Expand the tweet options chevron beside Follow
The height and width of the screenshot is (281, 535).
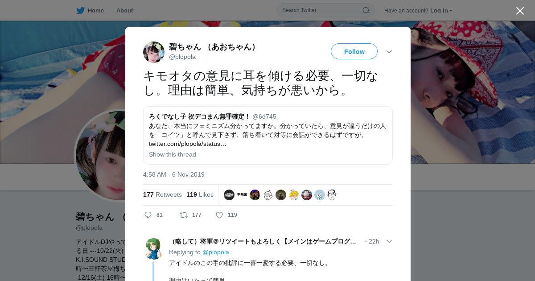389,52
